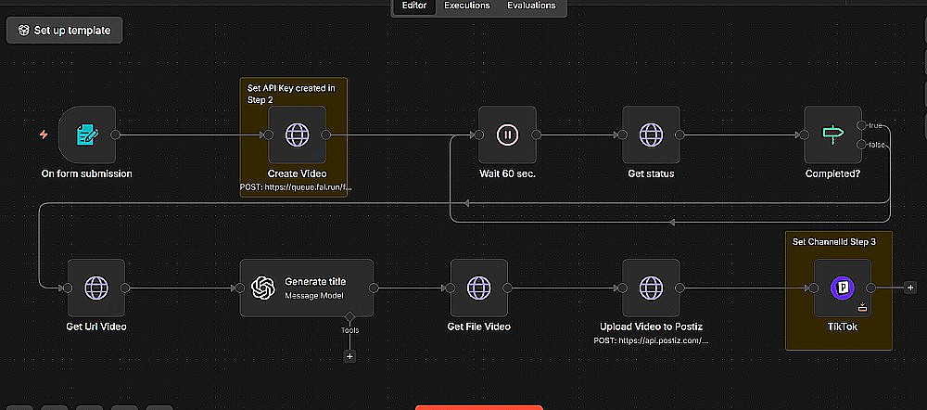Click output connector of Get File Video node
Image resolution: width=927 pixels, height=410 pixels.
[507, 288]
